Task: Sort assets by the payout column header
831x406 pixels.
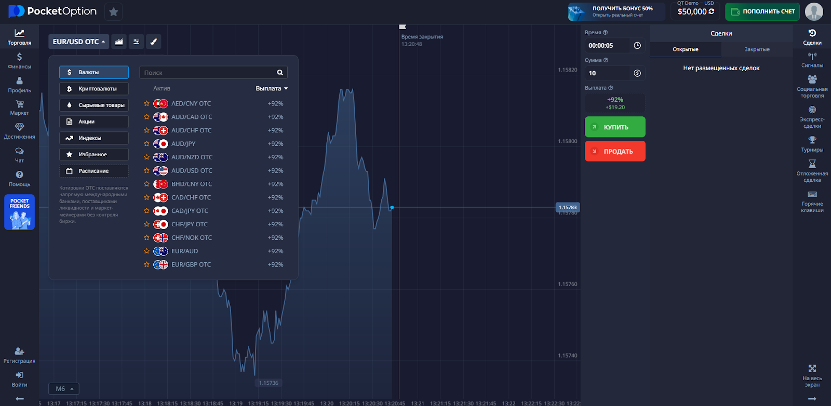Action: 271,88
